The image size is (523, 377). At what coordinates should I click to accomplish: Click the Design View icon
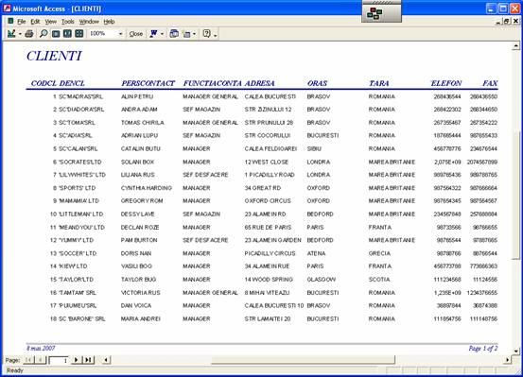click(11, 34)
